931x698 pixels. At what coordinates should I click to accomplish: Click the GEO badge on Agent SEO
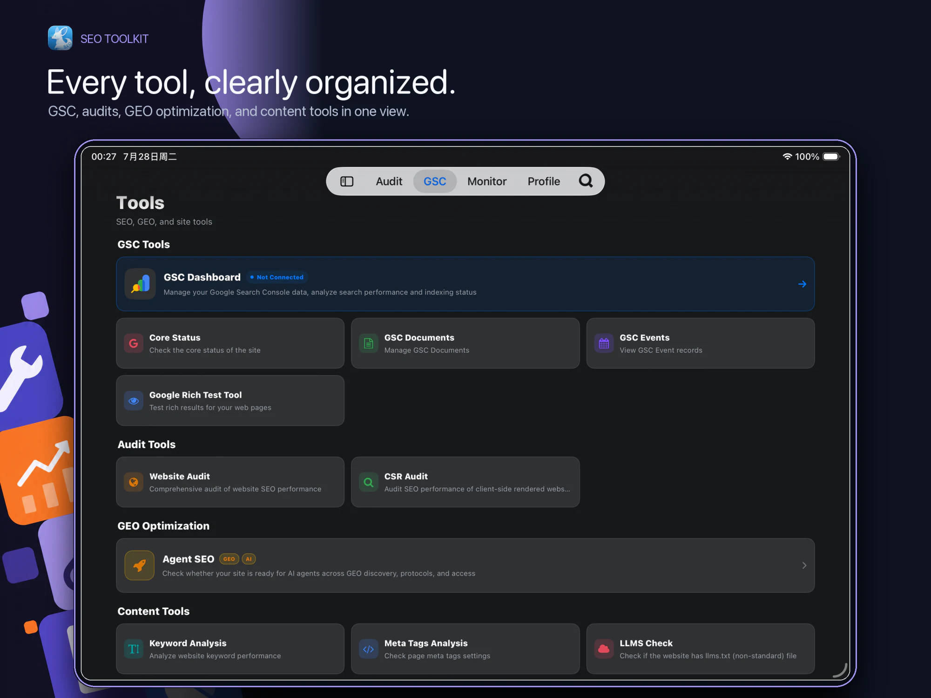[x=229, y=559]
